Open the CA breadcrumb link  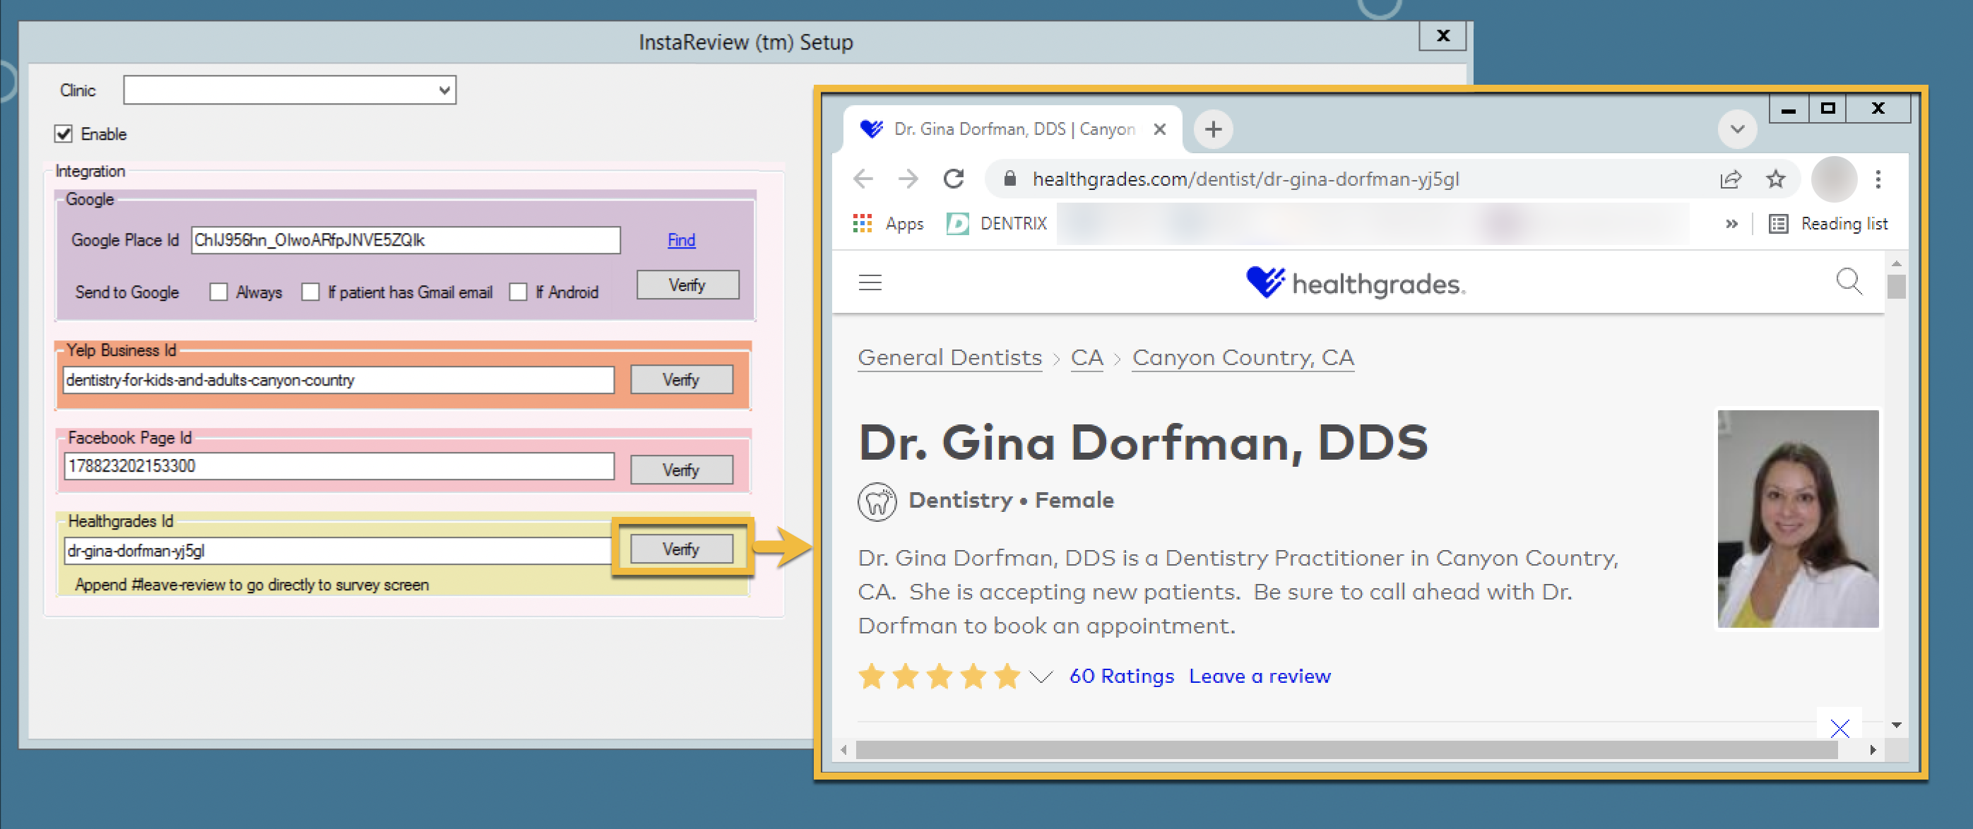click(x=1087, y=357)
